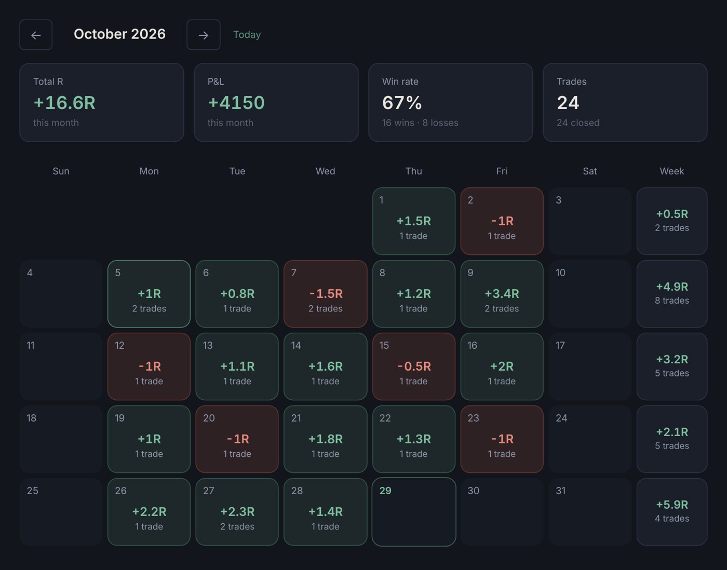
Task: Select empty October 30 cell
Action: [x=502, y=512]
